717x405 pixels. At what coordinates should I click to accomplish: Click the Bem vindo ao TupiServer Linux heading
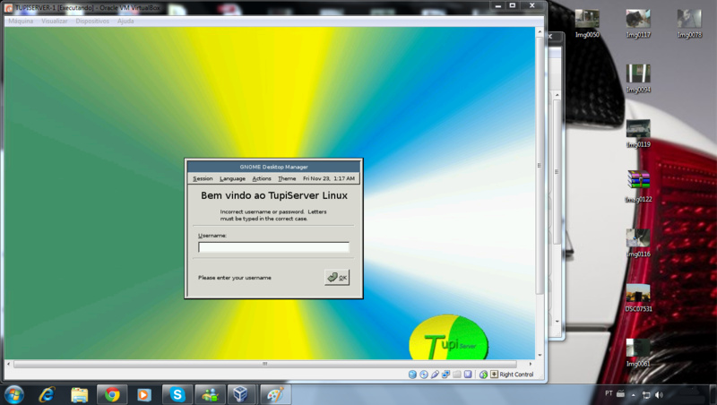274,195
